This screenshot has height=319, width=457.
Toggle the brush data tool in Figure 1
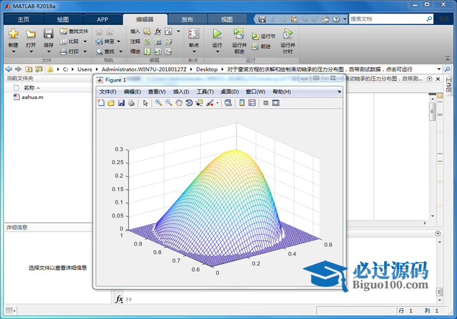210,103
